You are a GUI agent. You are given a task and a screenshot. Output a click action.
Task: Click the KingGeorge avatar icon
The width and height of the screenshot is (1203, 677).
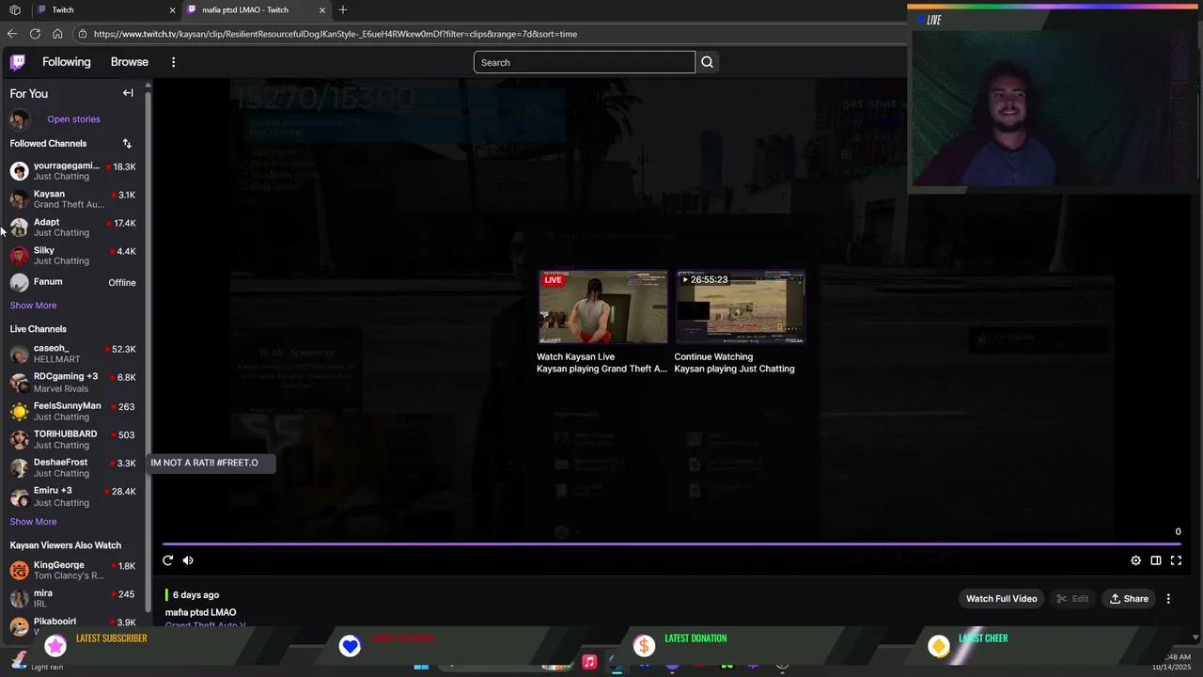tap(19, 571)
